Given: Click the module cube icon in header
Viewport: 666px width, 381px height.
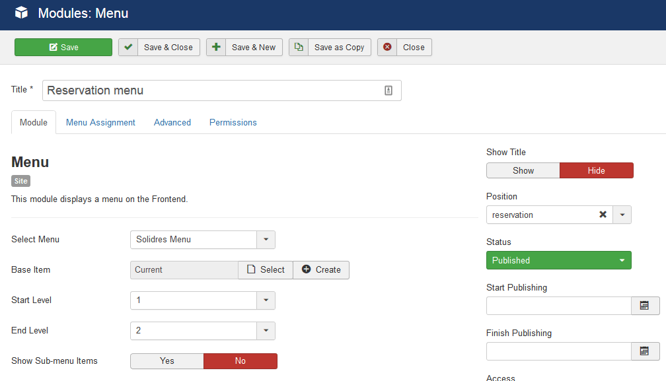Looking at the screenshot, I should click(x=22, y=13).
